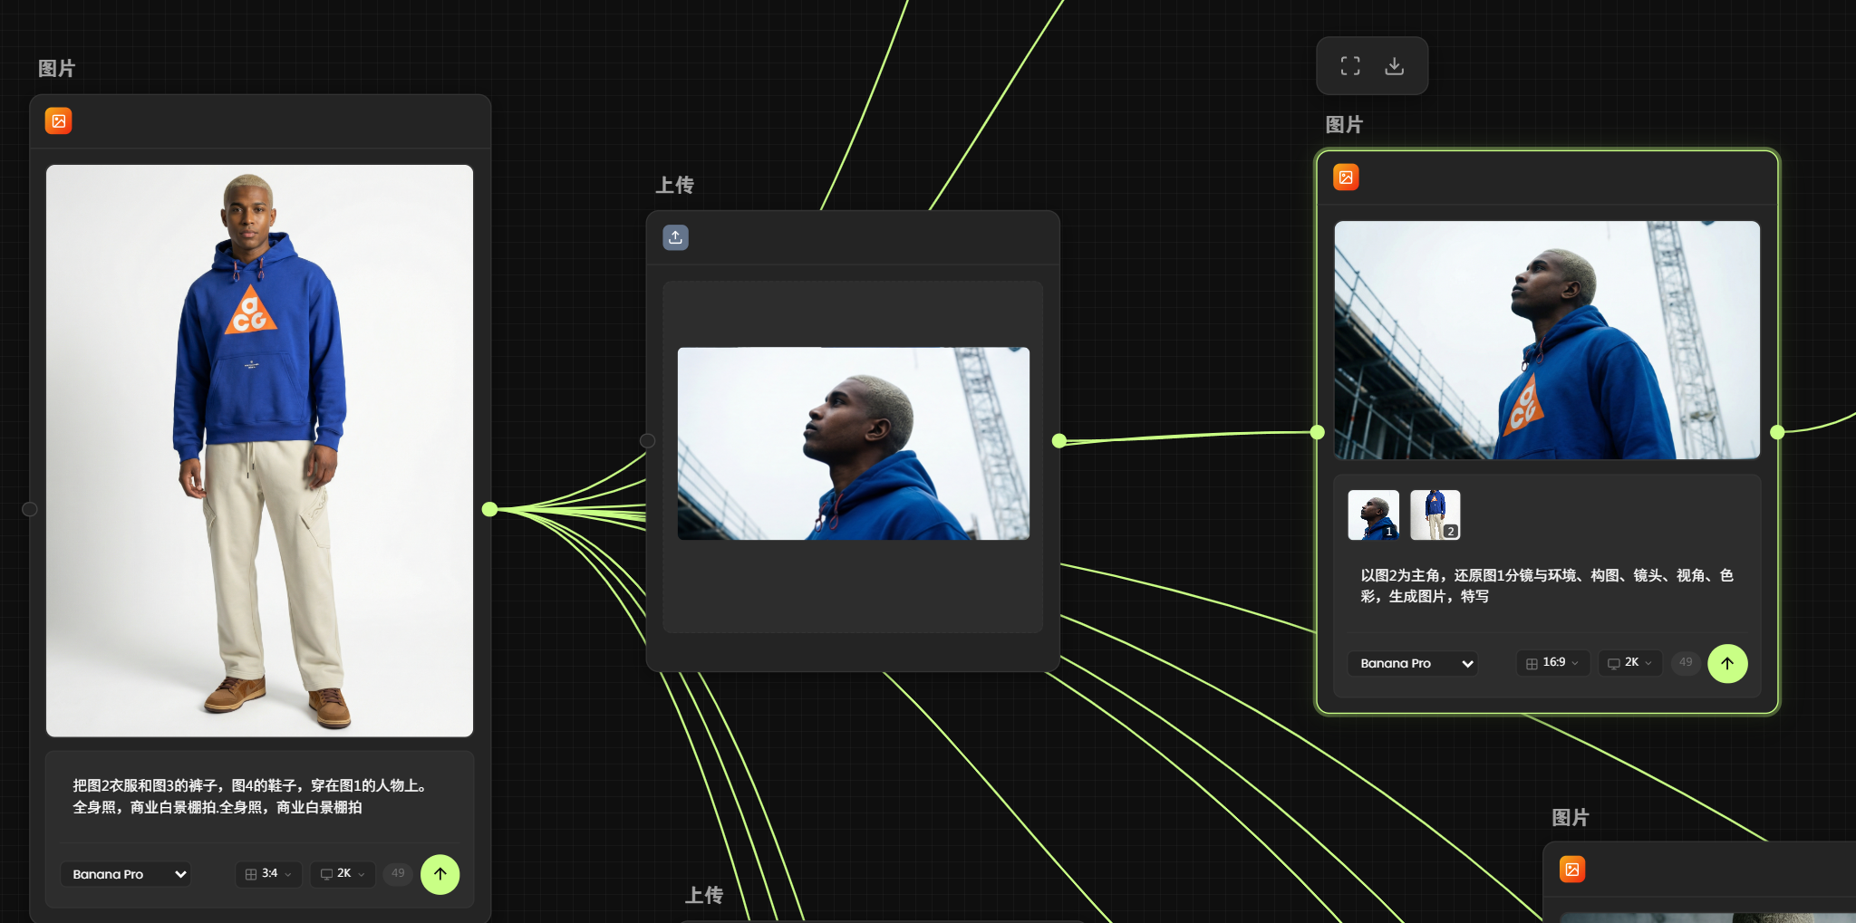This screenshot has width=1856, height=923.
Task: Expand the 16:9 aspect ratio dropdown
Action: [x=1552, y=663]
